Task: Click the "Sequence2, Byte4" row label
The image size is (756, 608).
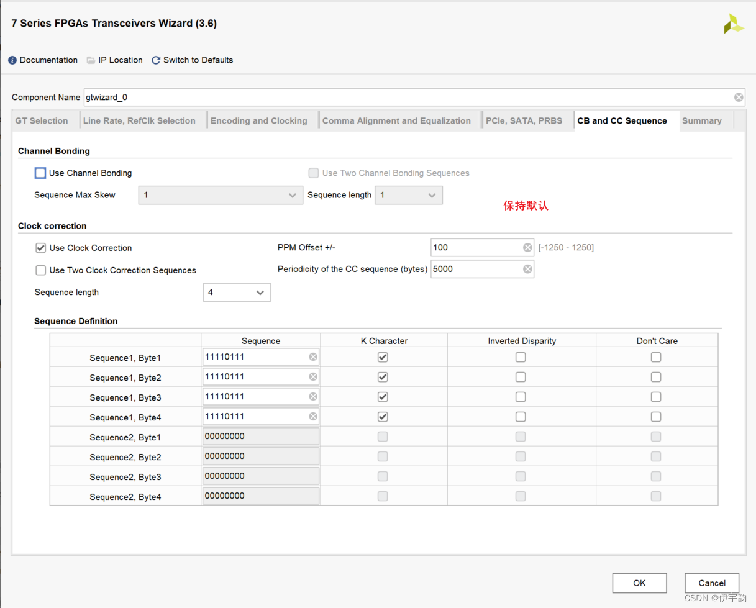Action: pyautogui.click(x=125, y=497)
